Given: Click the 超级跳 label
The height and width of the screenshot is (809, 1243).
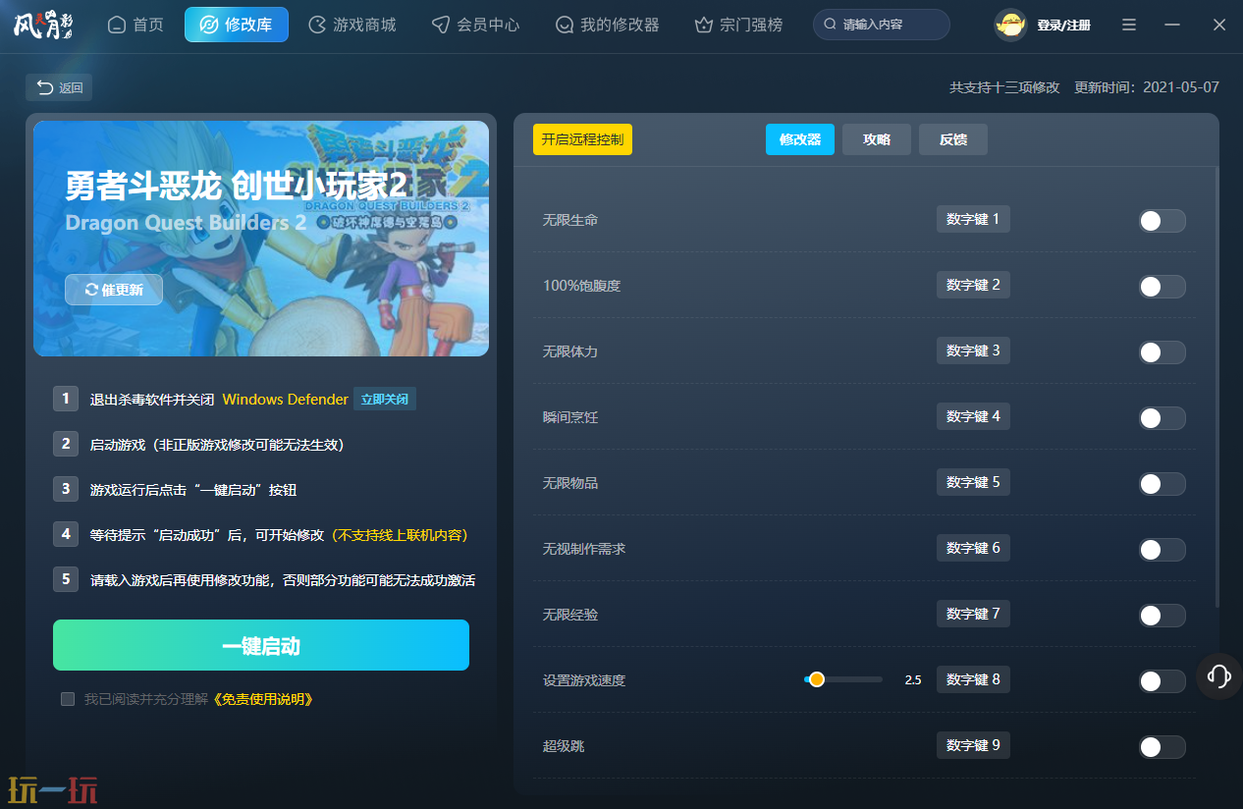Looking at the screenshot, I should [564, 746].
